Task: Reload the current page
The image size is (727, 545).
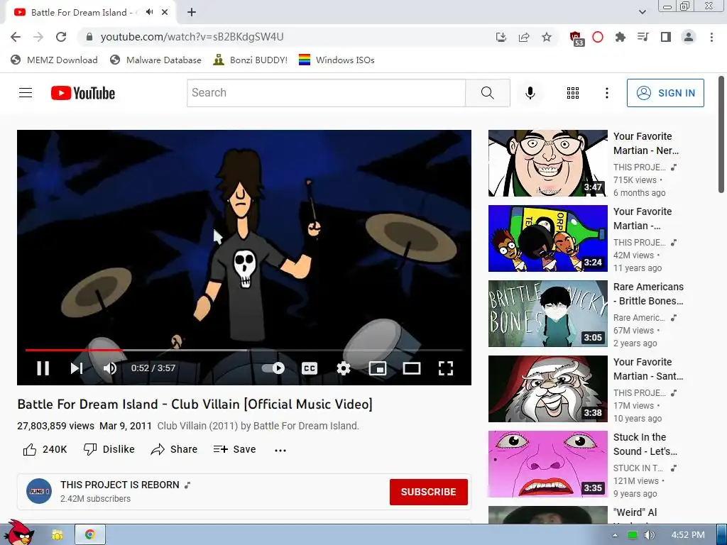Action: click(x=61, y=37)
